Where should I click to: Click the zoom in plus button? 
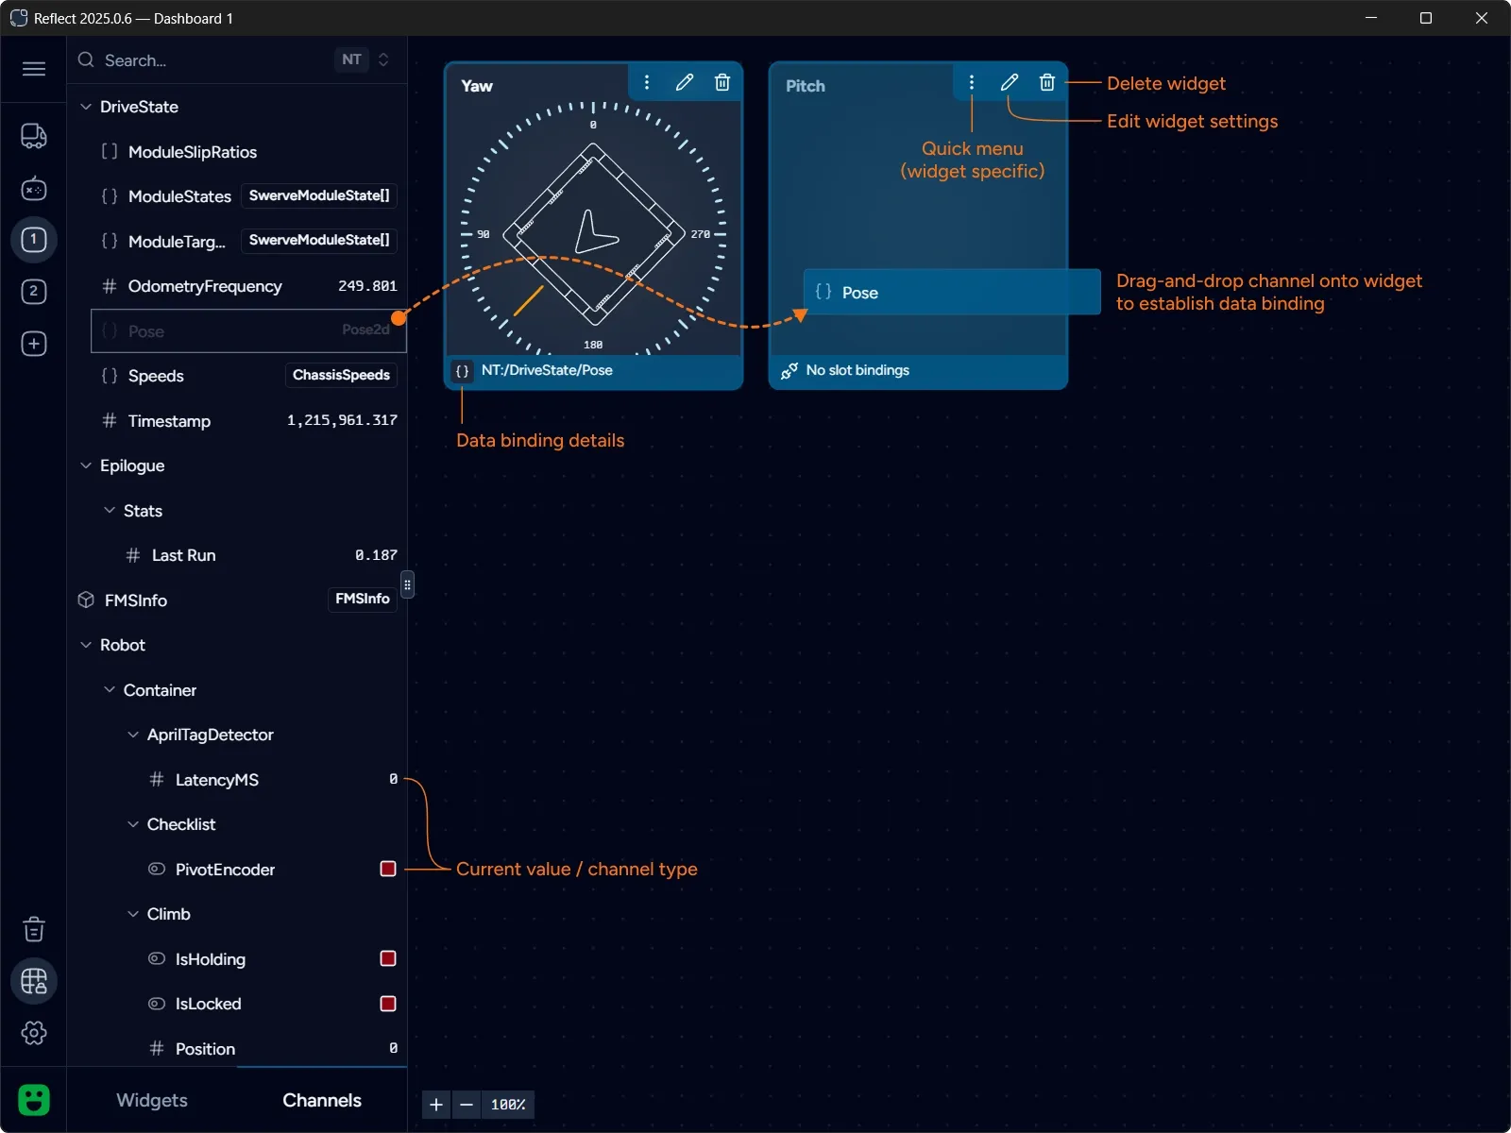click(x=436, y=1105)
